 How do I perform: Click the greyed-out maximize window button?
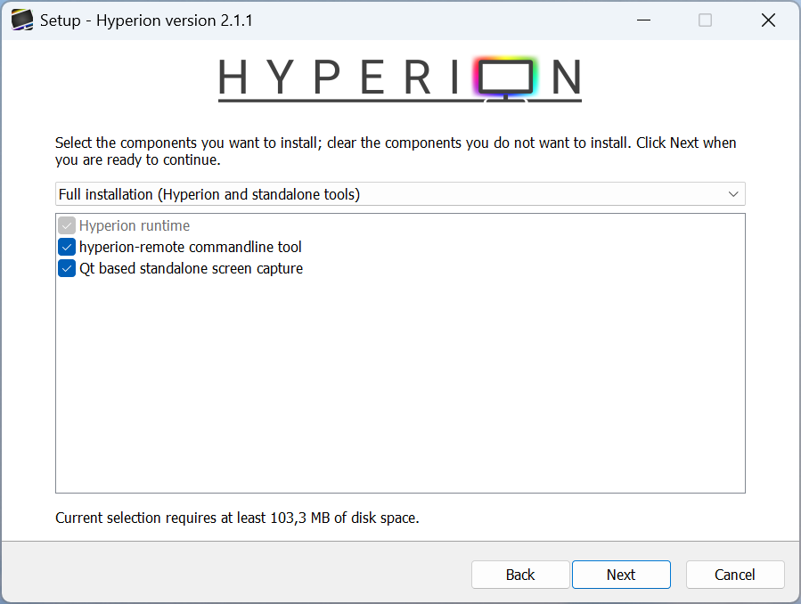705,20
